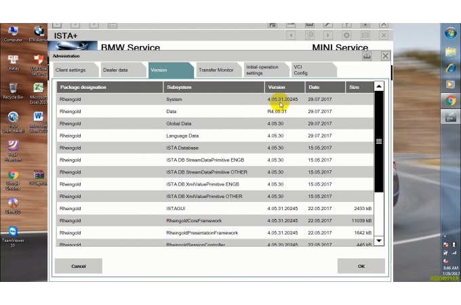Close the Administration dialog
This screenshot has width=461, height=305.
point(385,56)
